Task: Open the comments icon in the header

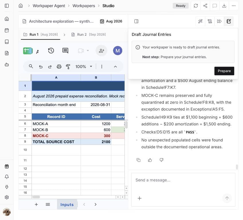Action: pyautogui.click(x=215, y=6)
